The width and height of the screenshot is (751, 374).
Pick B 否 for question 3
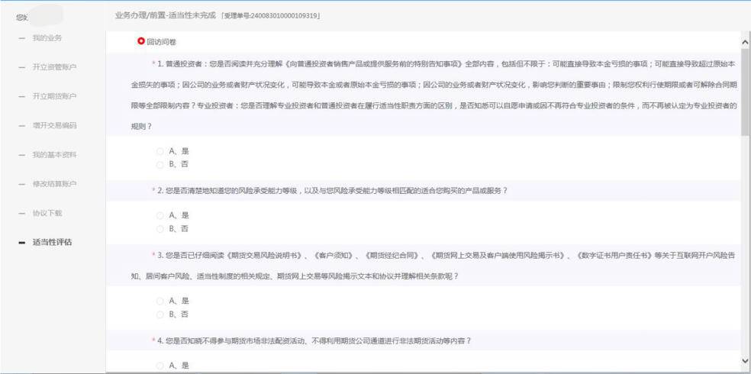[160, 314]
